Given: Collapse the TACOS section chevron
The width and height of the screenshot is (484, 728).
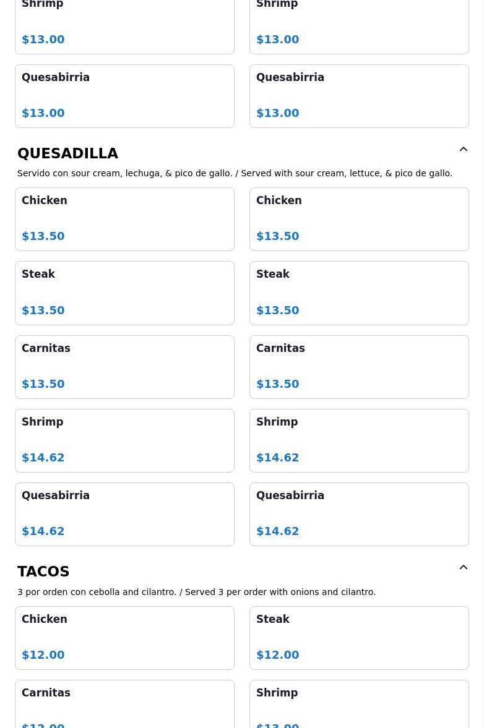Looking at the screenshot, I should pos(464,567).
